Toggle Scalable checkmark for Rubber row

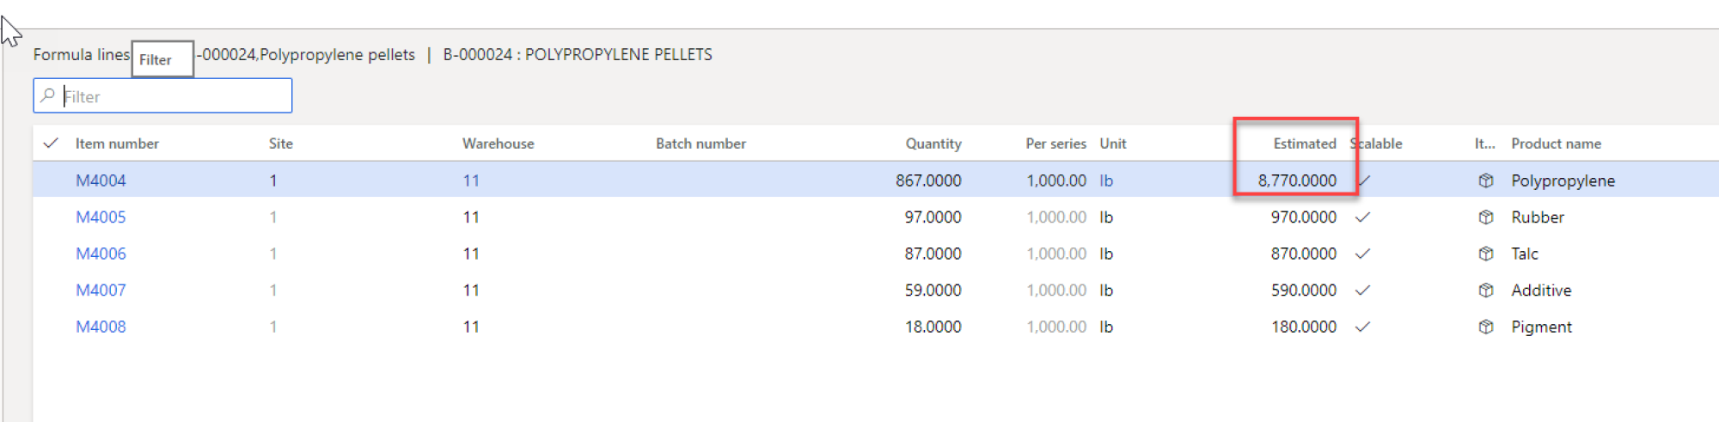[x=1362, y=217]
